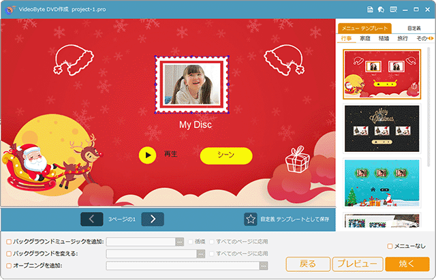
Task: Browse for a background image file
Action: coord(201,253)
